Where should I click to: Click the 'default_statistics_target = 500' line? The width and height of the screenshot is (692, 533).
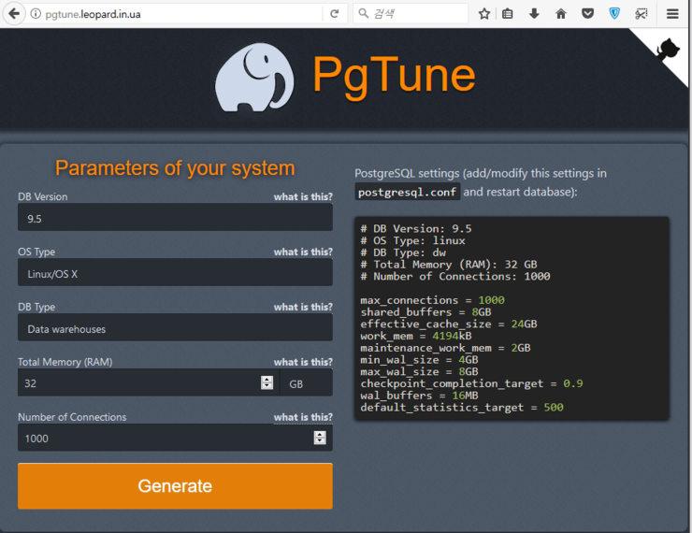(462, 408)
